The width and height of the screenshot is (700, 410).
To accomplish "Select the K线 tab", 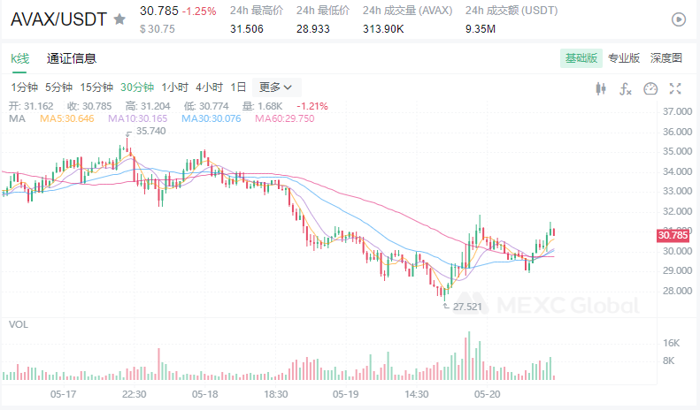I will (x=19, y=58).
